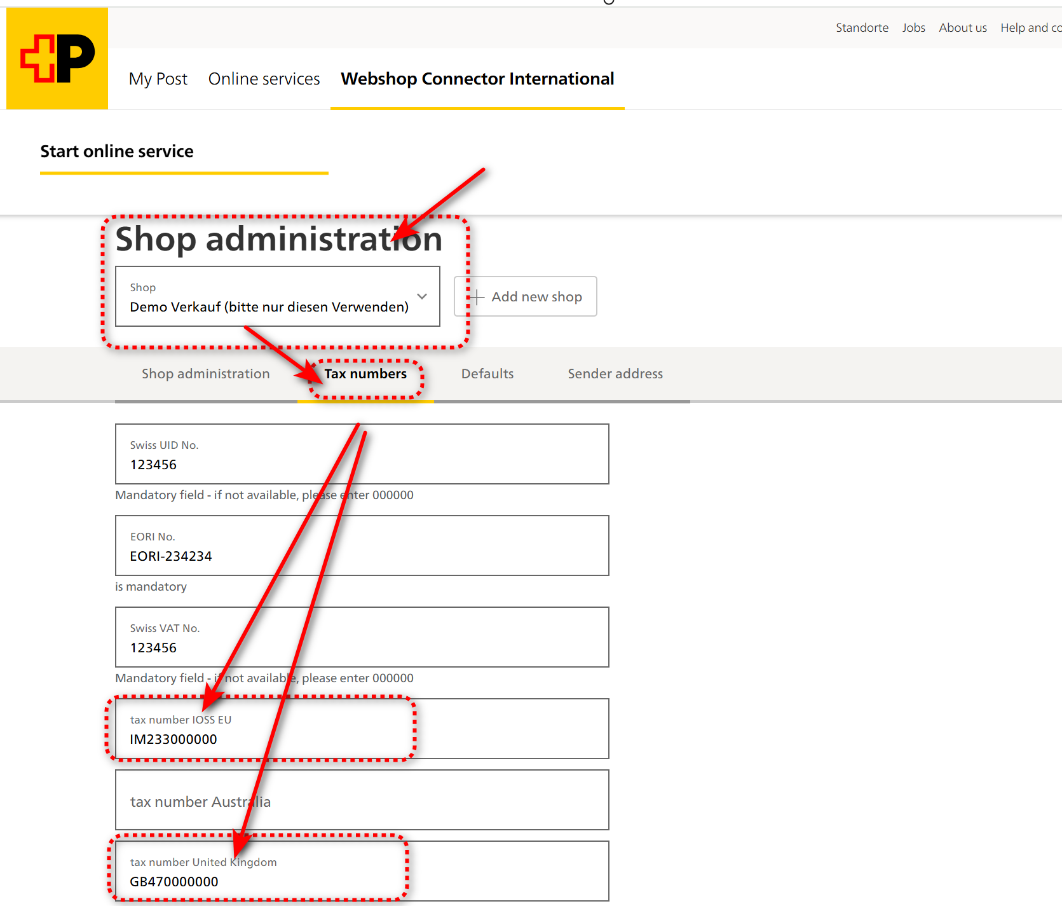Open Online services navigation item
Screen dimensions: 1062x906
[264, 79]
